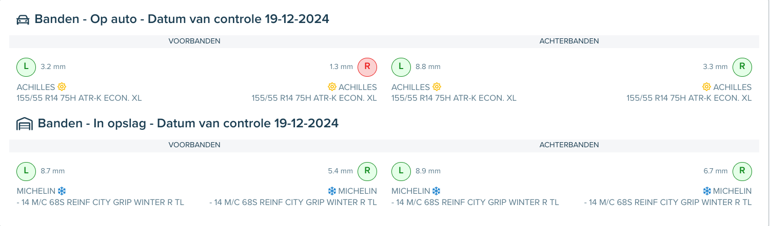Select the VOORBANDEN header under 'Op auto'
Image resolution: width=770 pixels, height=226 pixels.
194,41
